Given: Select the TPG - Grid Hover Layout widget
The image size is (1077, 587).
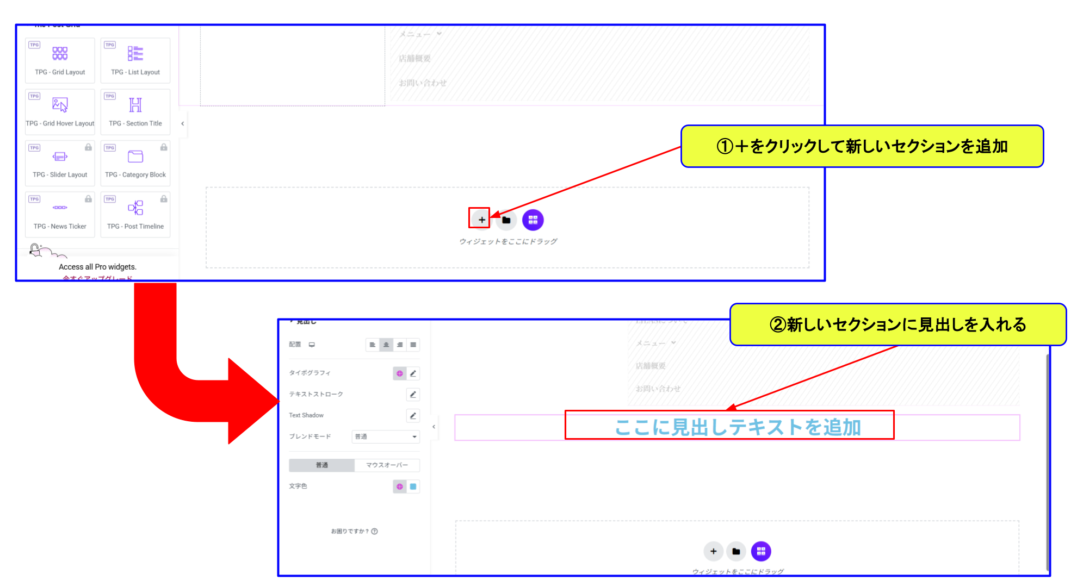Looking at the screenshot, I should pyautogui.click(x=60, y=111).
